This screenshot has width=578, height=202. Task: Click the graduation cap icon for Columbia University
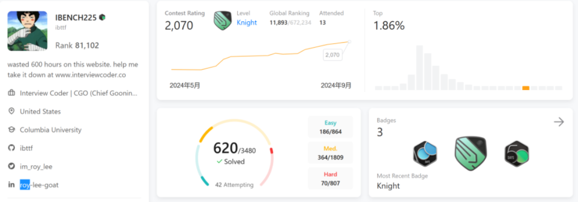(x=11, y=130)
